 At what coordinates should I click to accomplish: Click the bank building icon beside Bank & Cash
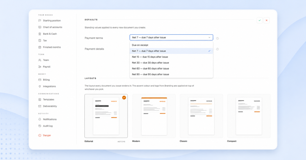click(40, 34)
